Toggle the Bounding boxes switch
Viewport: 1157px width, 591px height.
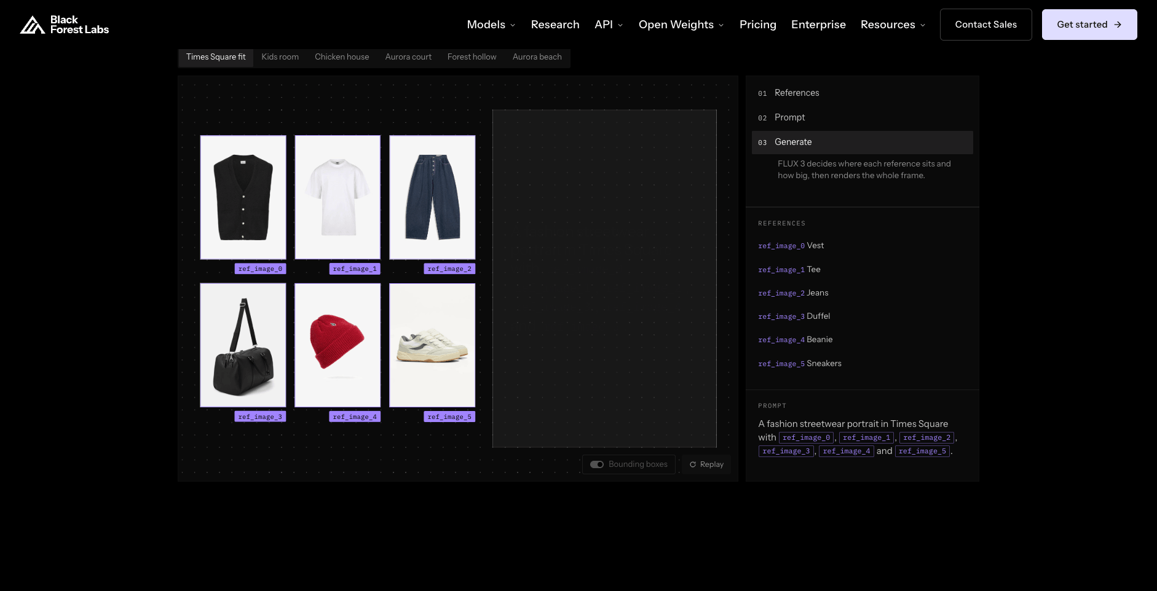click(x=597, y=464)
